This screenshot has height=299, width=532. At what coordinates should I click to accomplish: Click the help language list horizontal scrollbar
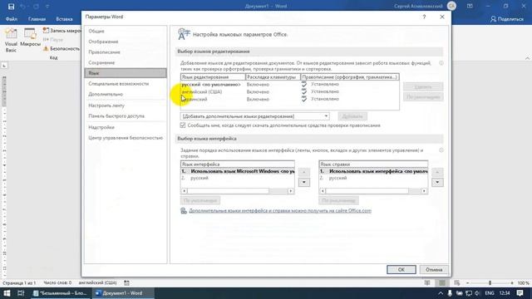tap(373, 191)
